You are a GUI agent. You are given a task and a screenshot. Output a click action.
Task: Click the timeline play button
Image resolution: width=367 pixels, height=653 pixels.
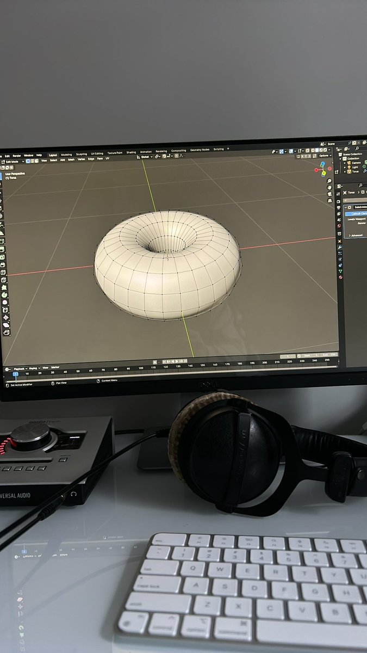coord(177,361)
